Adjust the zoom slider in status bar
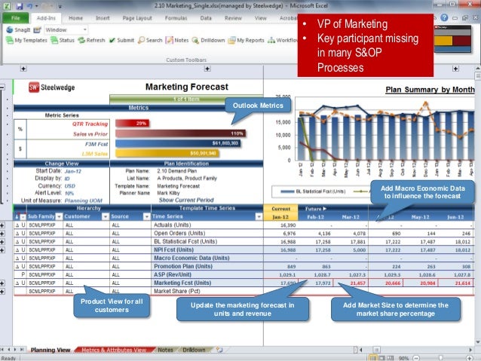This screenshot has height=361, width=481. [x=441, y=358]
